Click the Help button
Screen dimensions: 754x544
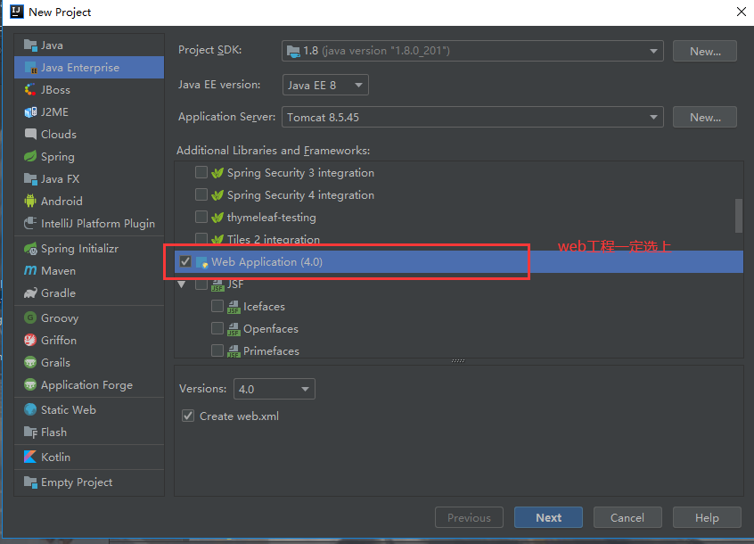coord(707,517)
